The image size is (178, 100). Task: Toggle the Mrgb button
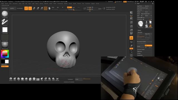tap(53, 7)
